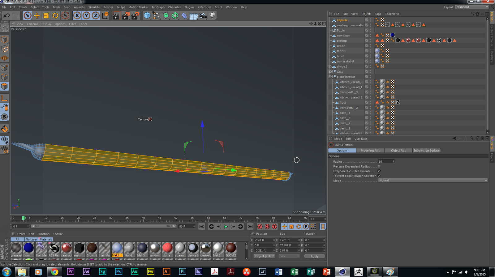Select the red GLOVES material swatch
The image size is (495, 277).
click(231, 248)
